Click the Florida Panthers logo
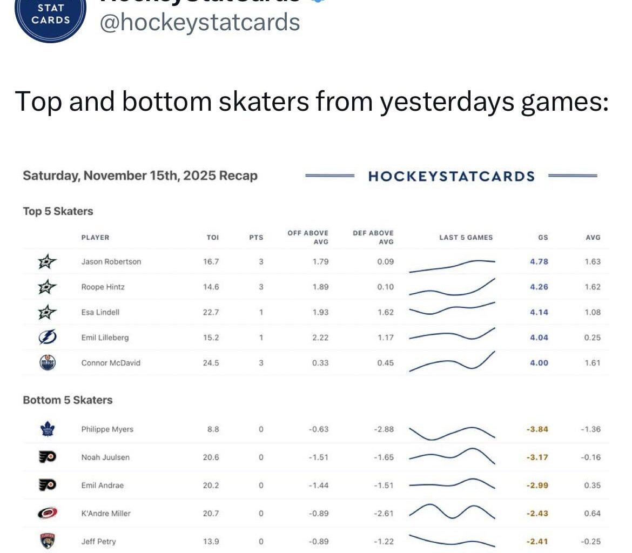 coord(48,541)
